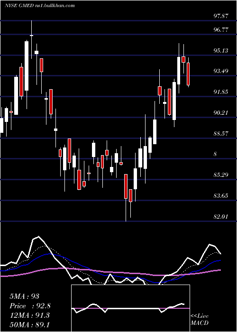Click the tallest white candle near 96.77 peak
The height and width of the screenshot is (332, 237).
coord(27,66)
